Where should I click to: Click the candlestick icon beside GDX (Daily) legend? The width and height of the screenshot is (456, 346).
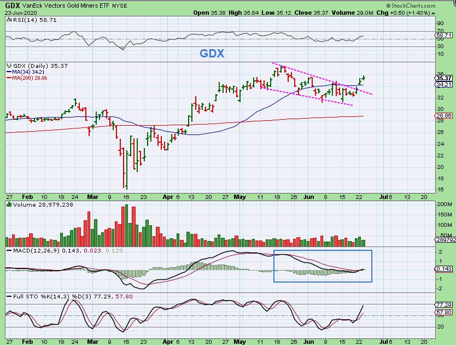(9, 66)
